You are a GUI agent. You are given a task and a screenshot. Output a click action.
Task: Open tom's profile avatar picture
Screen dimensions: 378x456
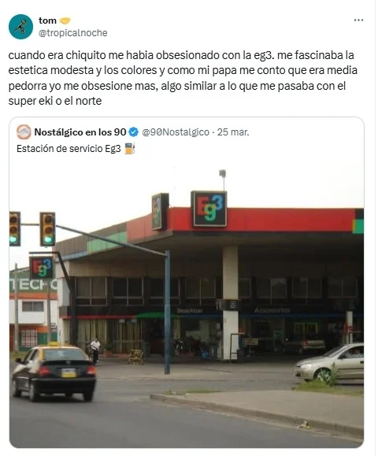point(20,27)
